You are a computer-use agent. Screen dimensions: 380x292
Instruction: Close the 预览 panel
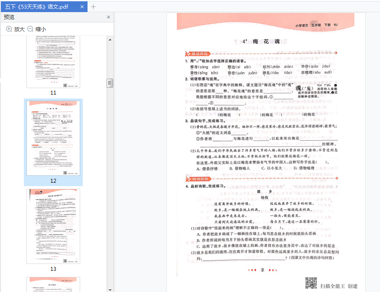[109, 17]
